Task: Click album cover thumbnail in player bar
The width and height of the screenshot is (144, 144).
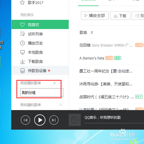Action: click(x=75, y=120)
